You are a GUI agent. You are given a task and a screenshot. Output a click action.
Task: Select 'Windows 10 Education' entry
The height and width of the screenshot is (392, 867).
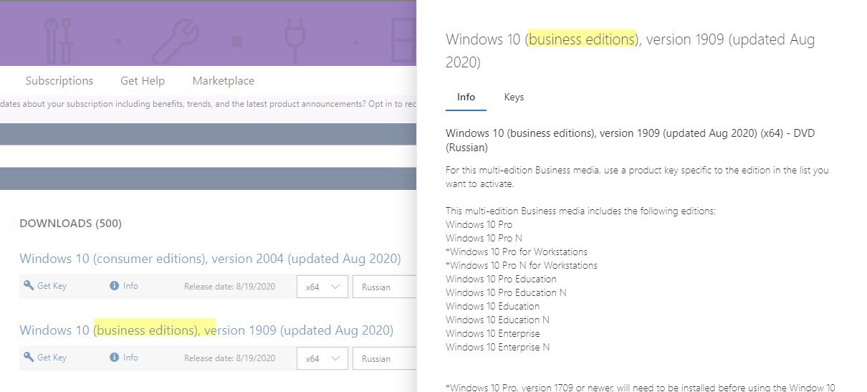(493, 306)
